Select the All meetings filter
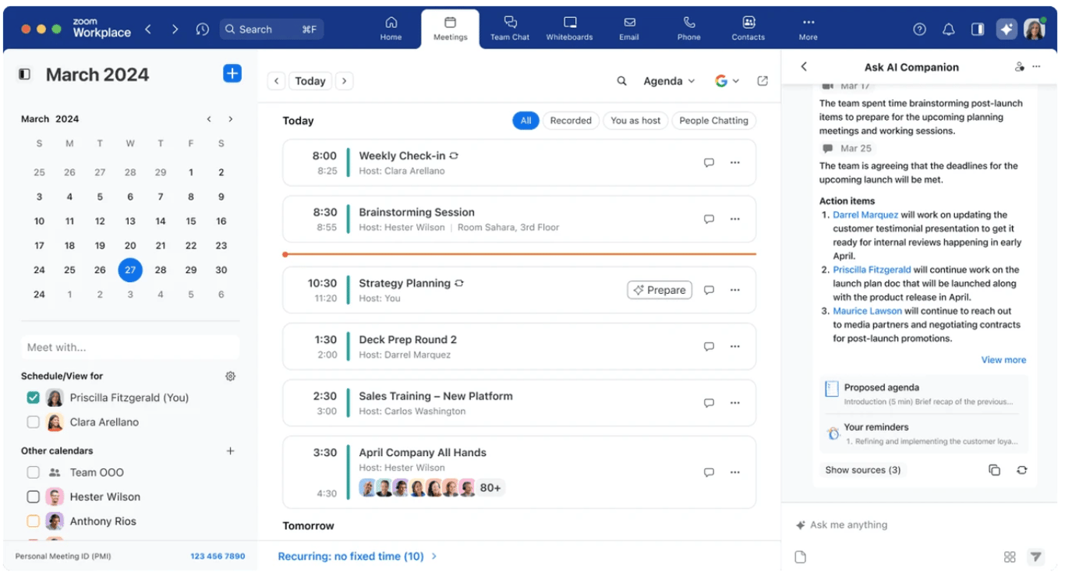 (525, 121)
